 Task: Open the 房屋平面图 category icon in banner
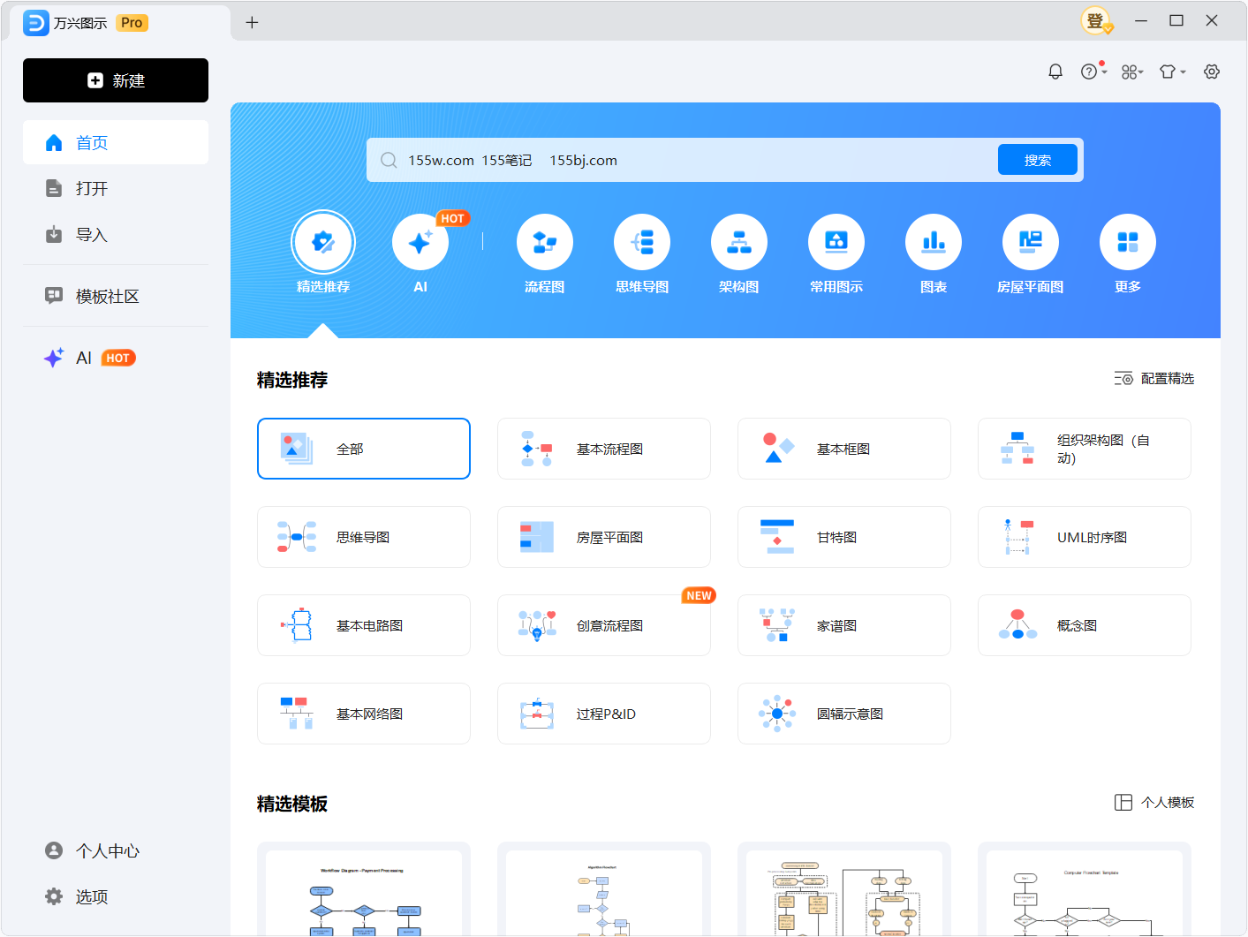pyautogui.click(x=1030, y=242)
